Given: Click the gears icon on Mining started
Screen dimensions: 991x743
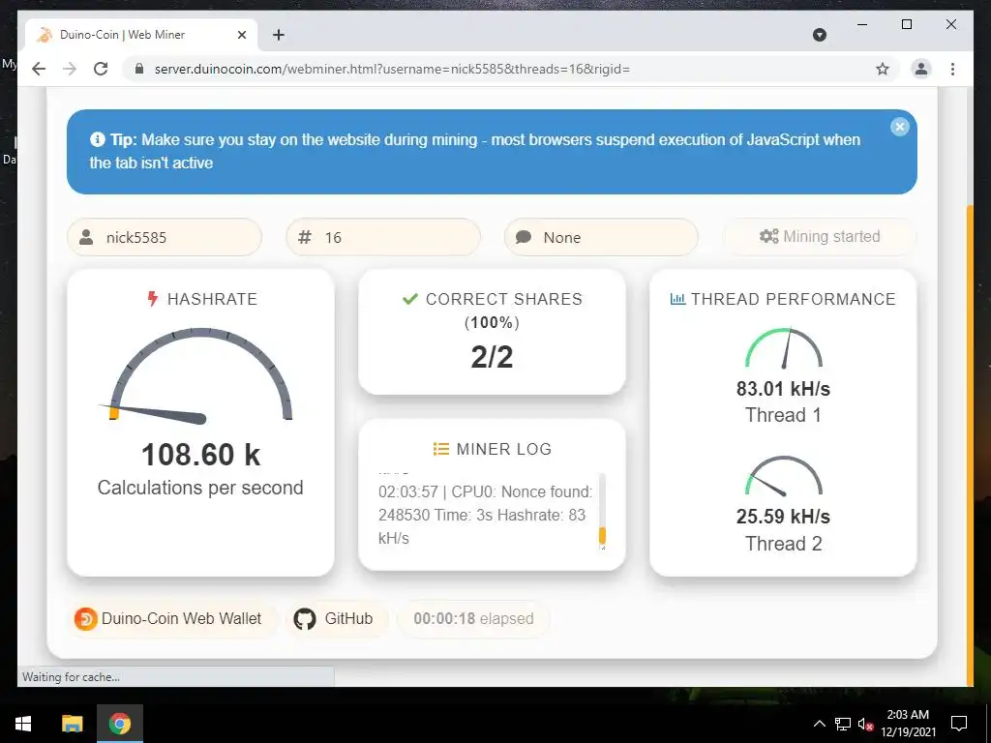Looking at the screenshot, I should [769, 236].
